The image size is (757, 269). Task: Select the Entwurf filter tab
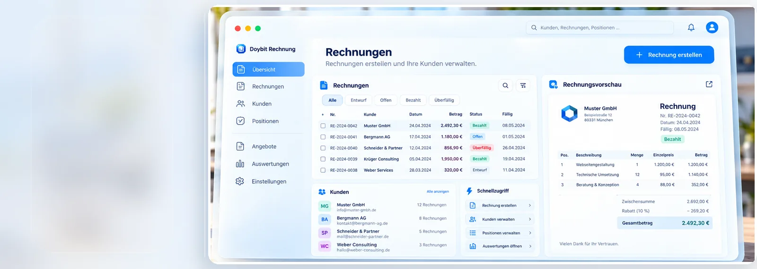coord(359,100)
